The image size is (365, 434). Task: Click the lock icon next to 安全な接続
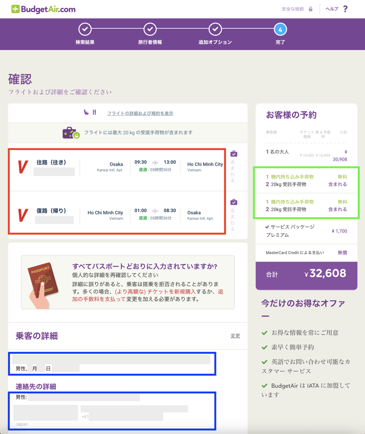pyautogui.click(x=310, y=9)
